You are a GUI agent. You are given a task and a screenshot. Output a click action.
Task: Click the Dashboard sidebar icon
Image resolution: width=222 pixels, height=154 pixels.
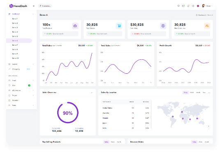coord(9,14)
